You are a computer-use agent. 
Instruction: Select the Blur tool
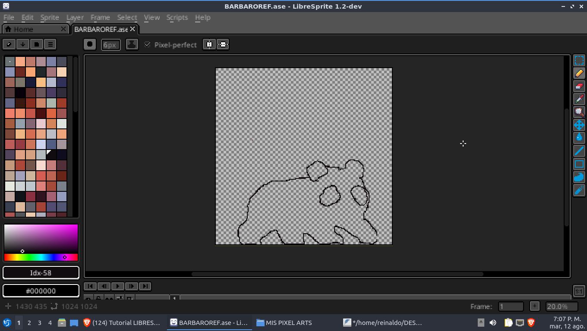click(x=579, y=190)
